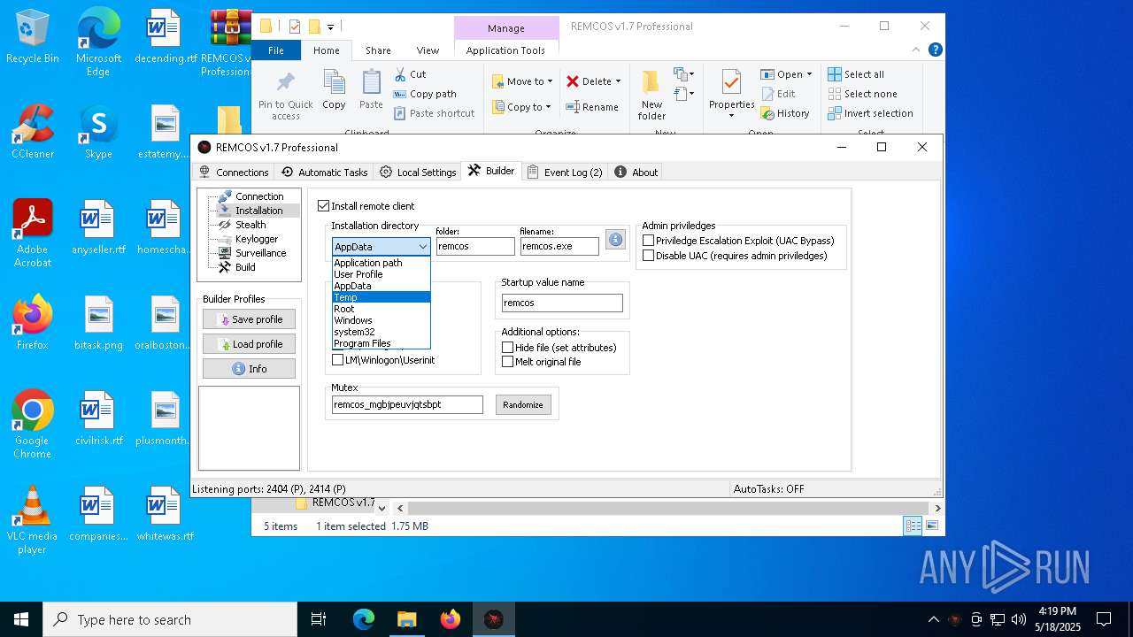
Task: Click the Cut scissors icon in File Explorer
Action: point(399,74)
